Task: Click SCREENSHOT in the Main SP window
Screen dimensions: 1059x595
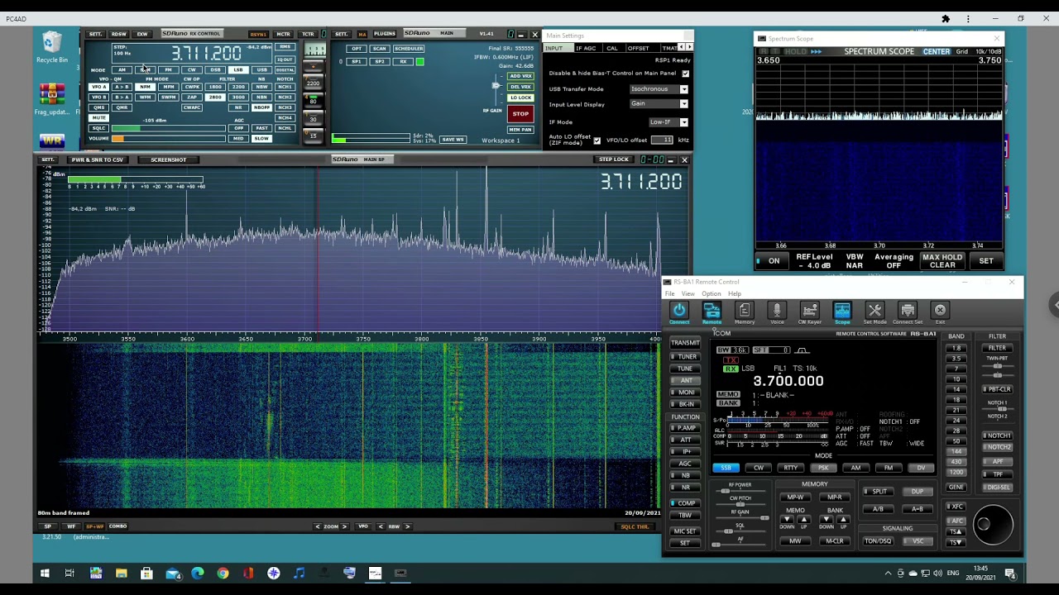Action: pyautogui.click(x=168, y=159)
